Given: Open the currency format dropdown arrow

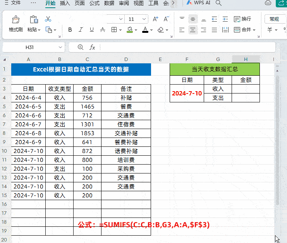Looking at the screenshot, I should 276,30.
